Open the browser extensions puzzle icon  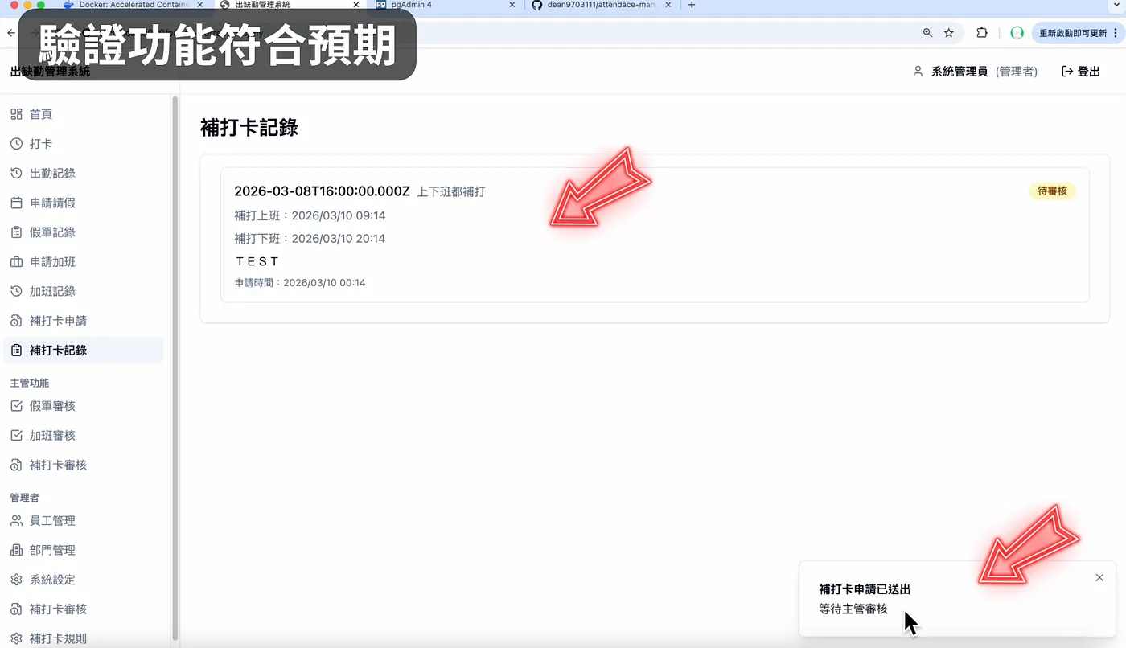point(982,33)
